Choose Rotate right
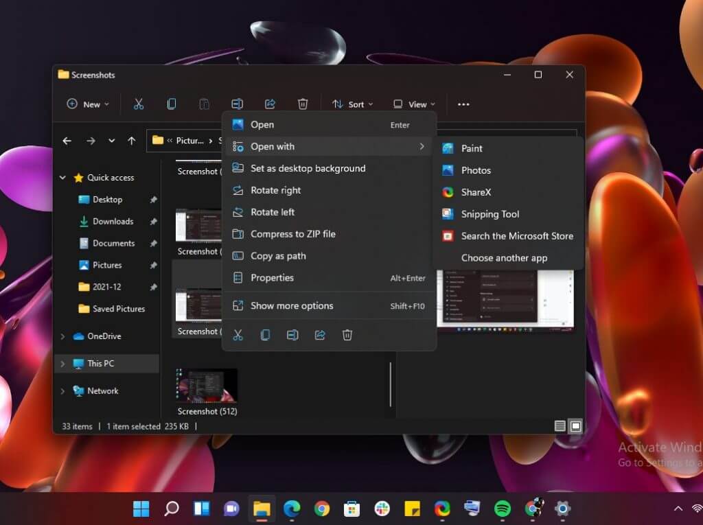The image size is (703, 525). (x=329, y=190)
